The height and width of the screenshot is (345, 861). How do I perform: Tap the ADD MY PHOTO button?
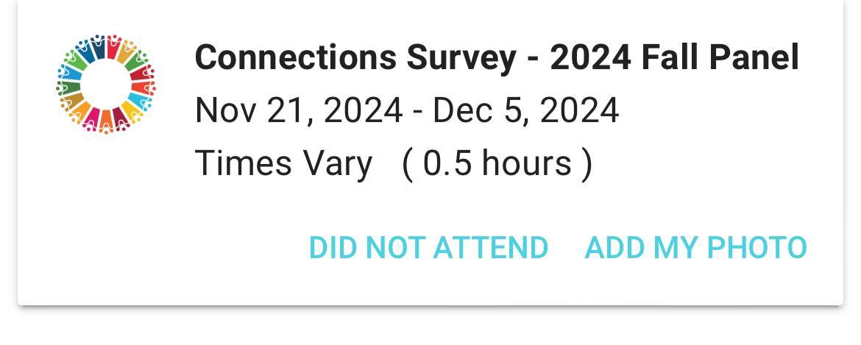(x=695, y=248)
